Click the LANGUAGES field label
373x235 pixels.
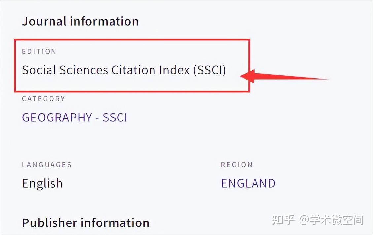[47, 165]
